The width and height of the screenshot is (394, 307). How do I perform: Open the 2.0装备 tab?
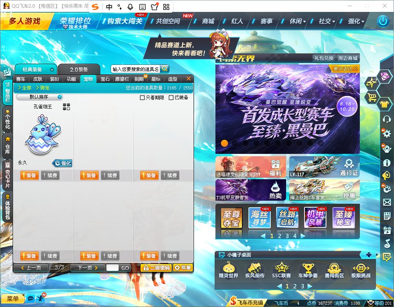(79, 69)
